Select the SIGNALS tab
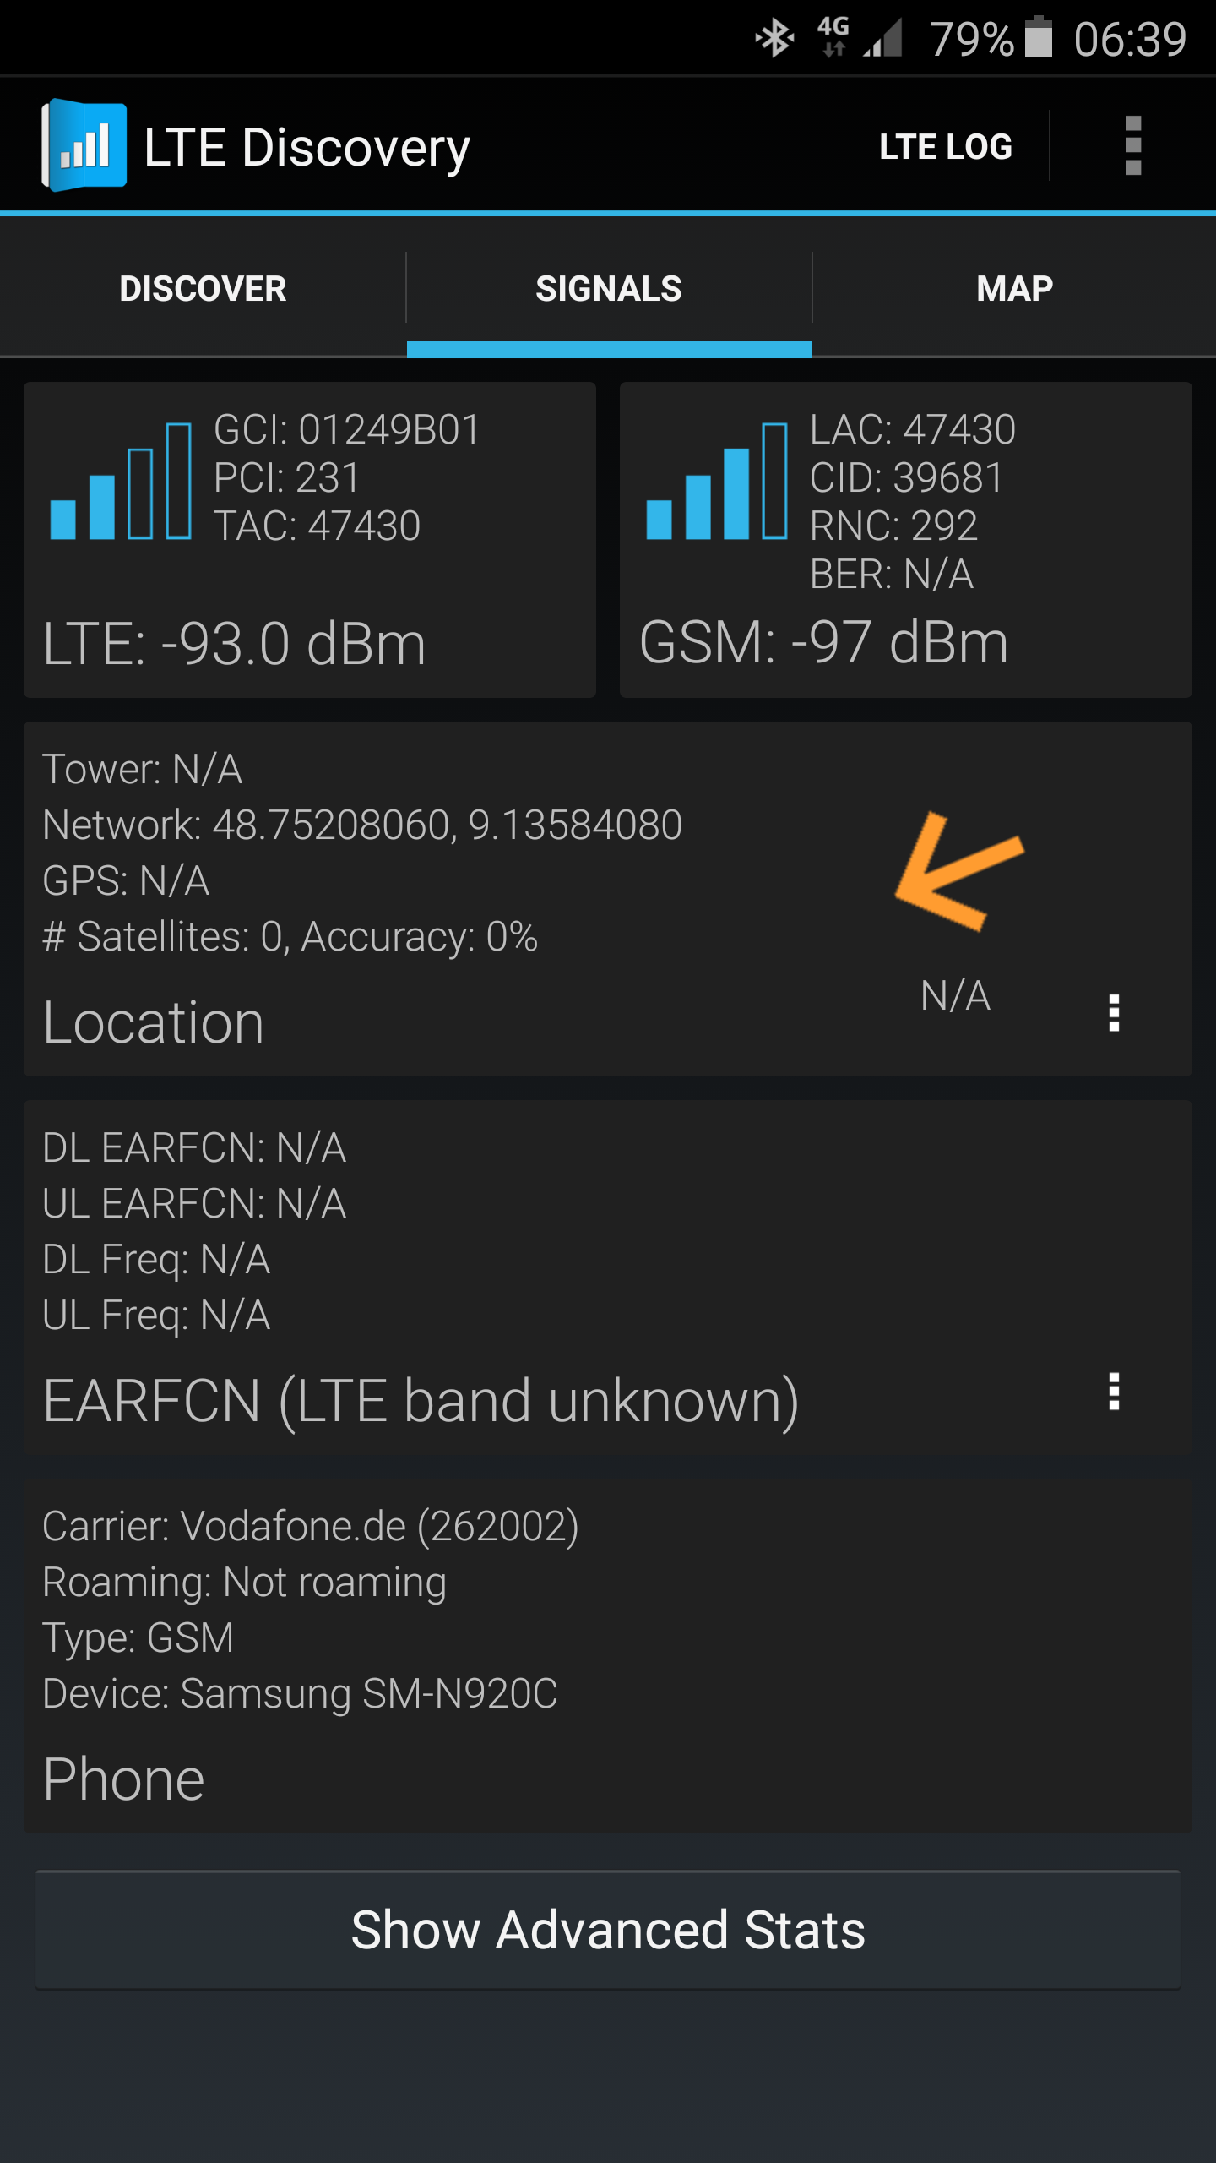The height and width of the screenshot is (2163, 1216). coord(609,288)
